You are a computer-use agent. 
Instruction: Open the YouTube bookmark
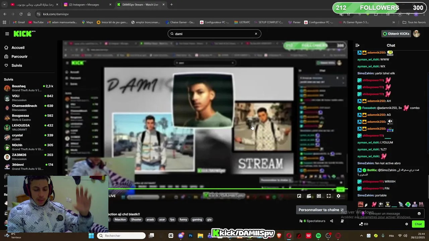tap(36, 22)
